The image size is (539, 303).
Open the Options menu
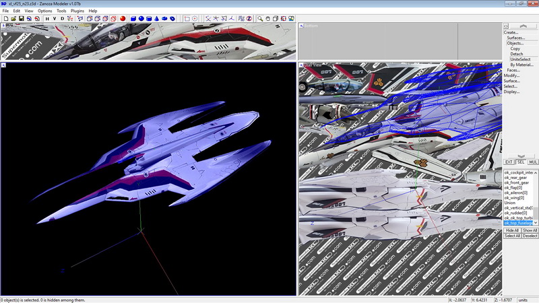44,11
